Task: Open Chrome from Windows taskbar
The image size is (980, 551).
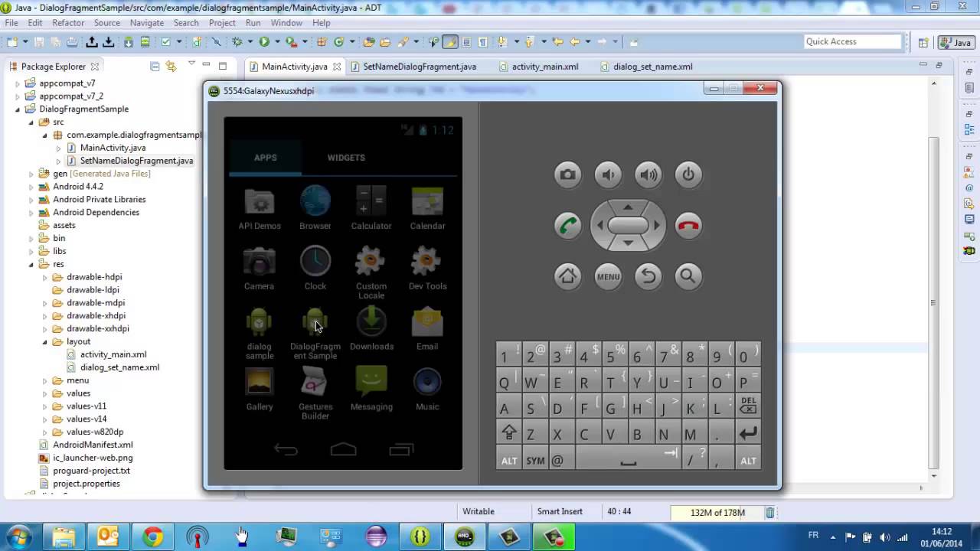Action: pyautogui.click(x=152, y=537)
